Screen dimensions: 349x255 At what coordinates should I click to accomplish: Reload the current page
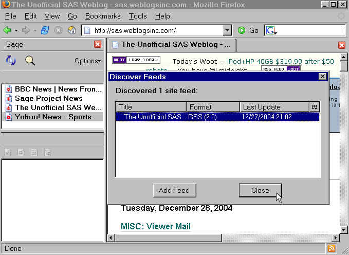[45, 30]
